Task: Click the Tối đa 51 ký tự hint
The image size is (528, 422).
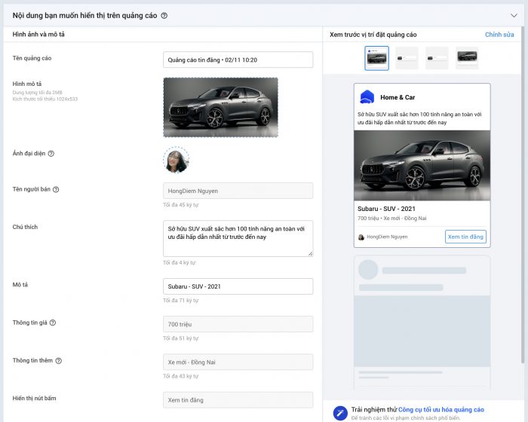Action: (181, 338)
